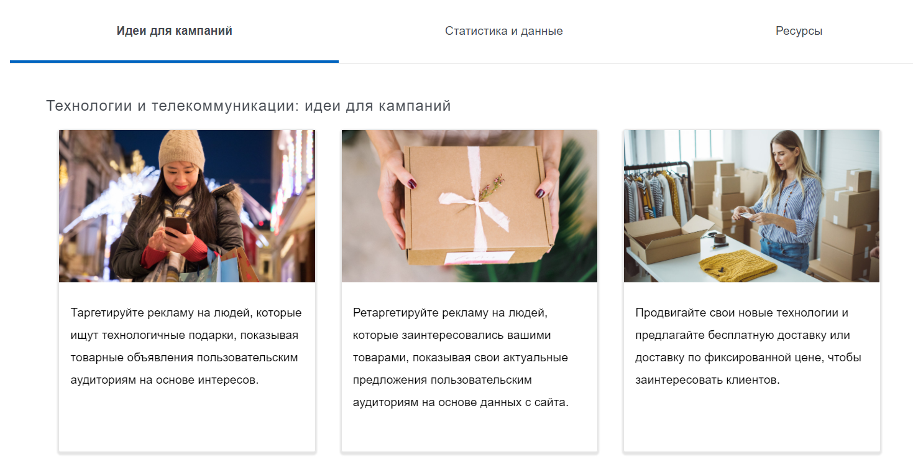The image size is (913, 472).
Task: Click the Продвигайте свои новые технологии text
Action: pyautogui.click(x=748, y=346)
